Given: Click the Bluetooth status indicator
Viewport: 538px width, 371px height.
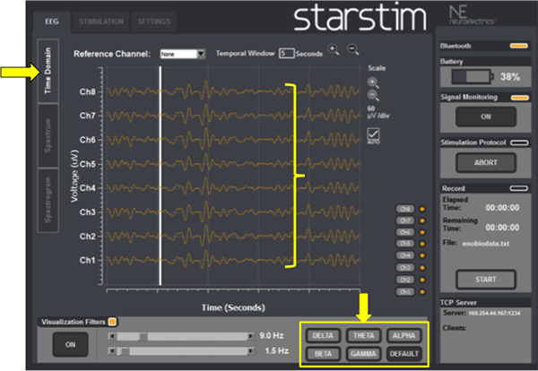Looking at the screenshot, I should pyautogui.click(x=518, y=45).
